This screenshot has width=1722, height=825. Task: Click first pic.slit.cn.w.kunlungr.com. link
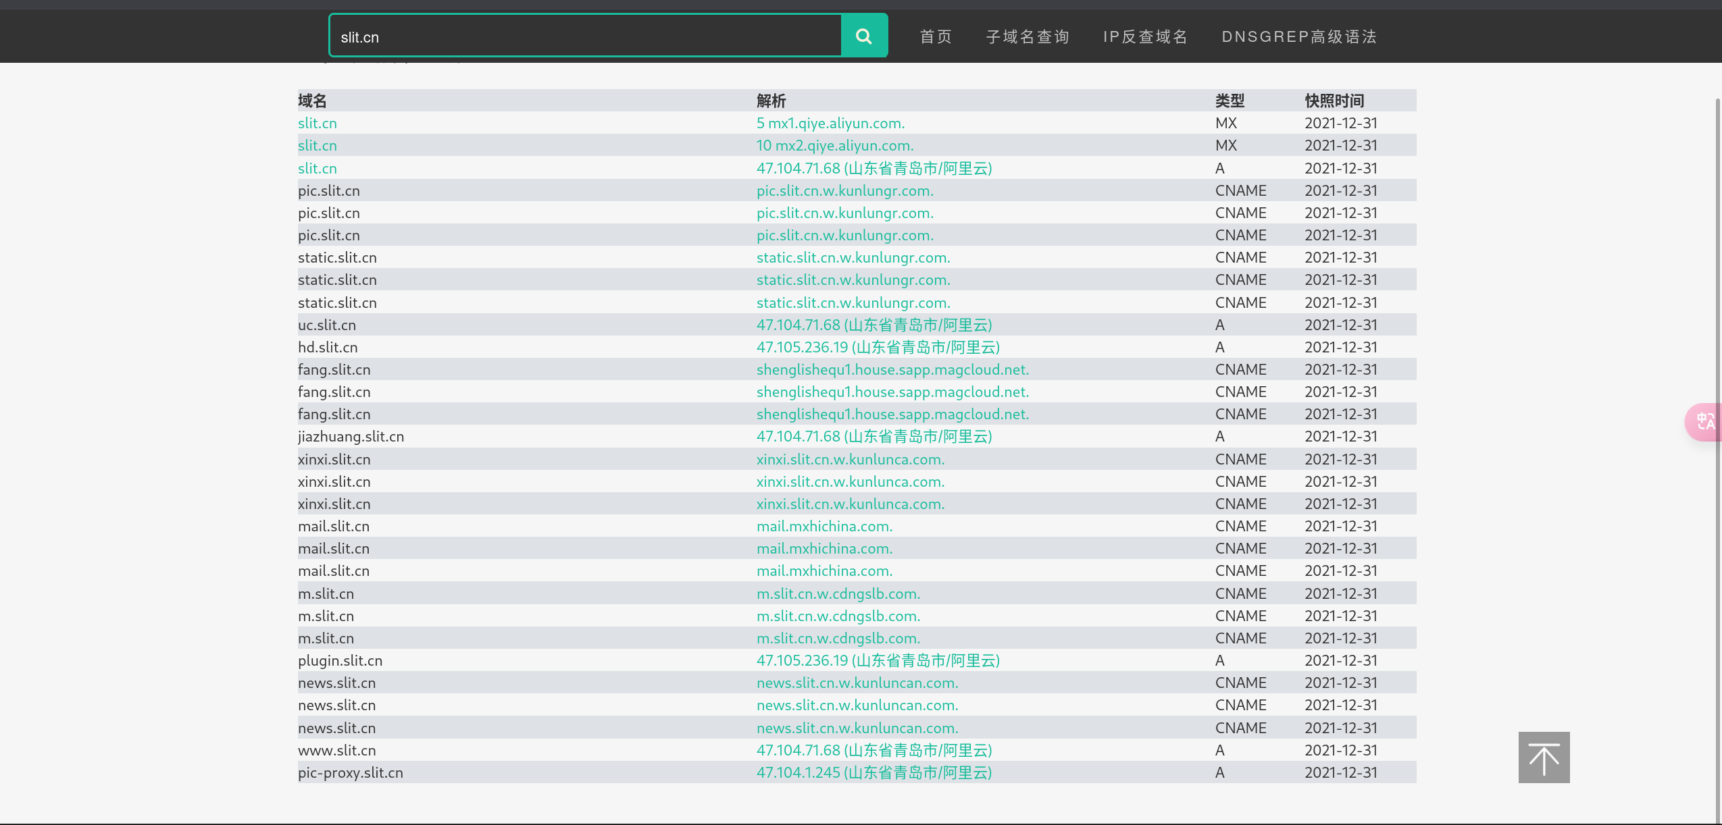tap(844, 190)
